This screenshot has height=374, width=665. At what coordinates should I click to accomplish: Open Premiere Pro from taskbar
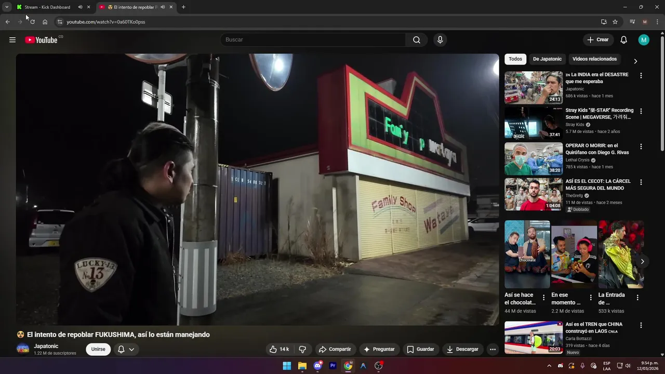(333, 366)
